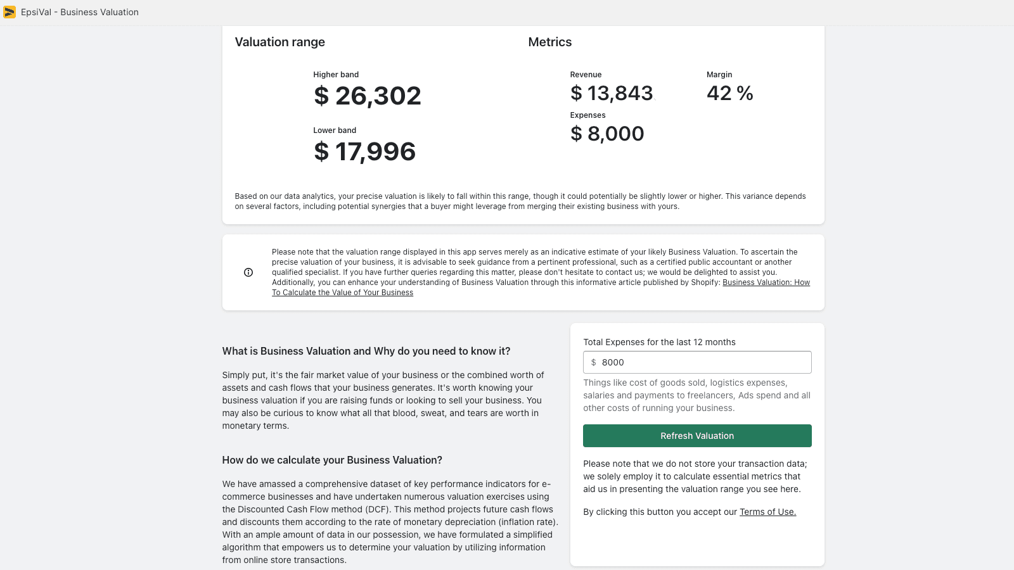Viewport: 1014px width, 570px height.
Task: Open the Terms of Use link
Action: coord(767,512)
